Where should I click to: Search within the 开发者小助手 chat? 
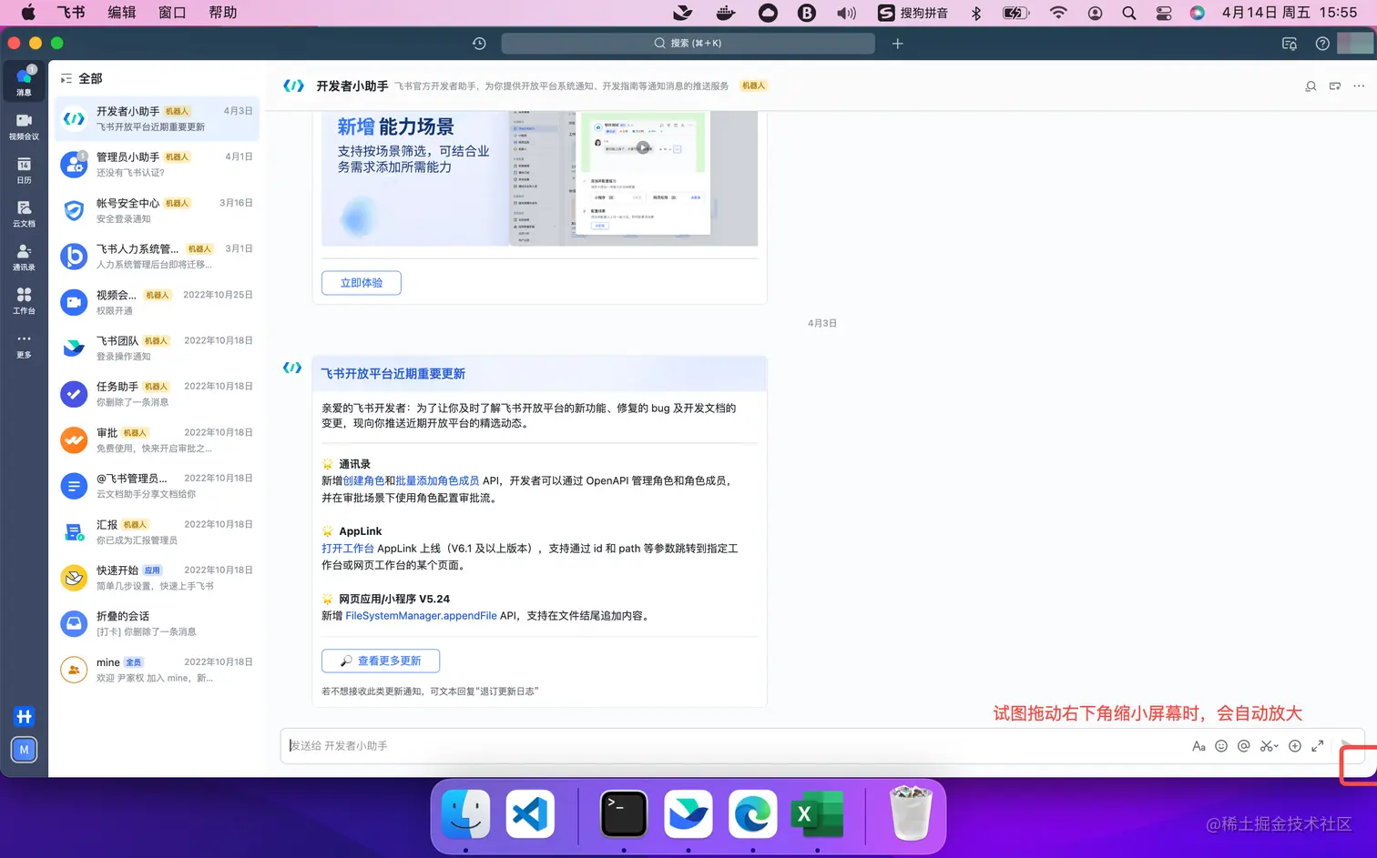tap(1311, 86)
